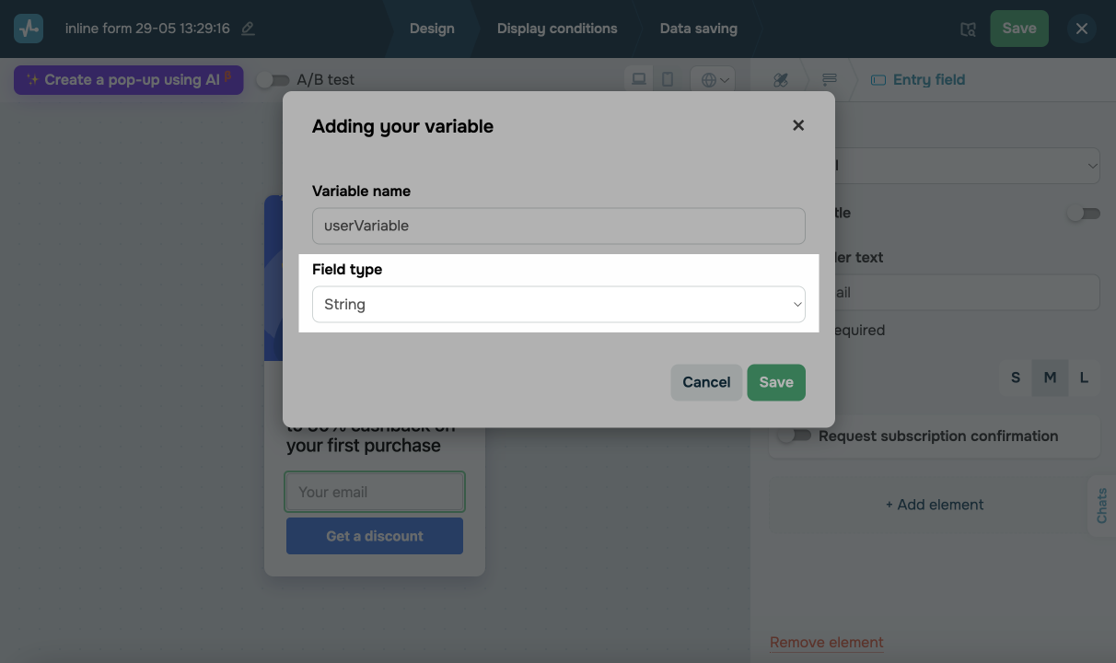Viewport: 1116px width, 663px height.
Task: Click the general design settings icon
Action: click(x=781, y=80)
